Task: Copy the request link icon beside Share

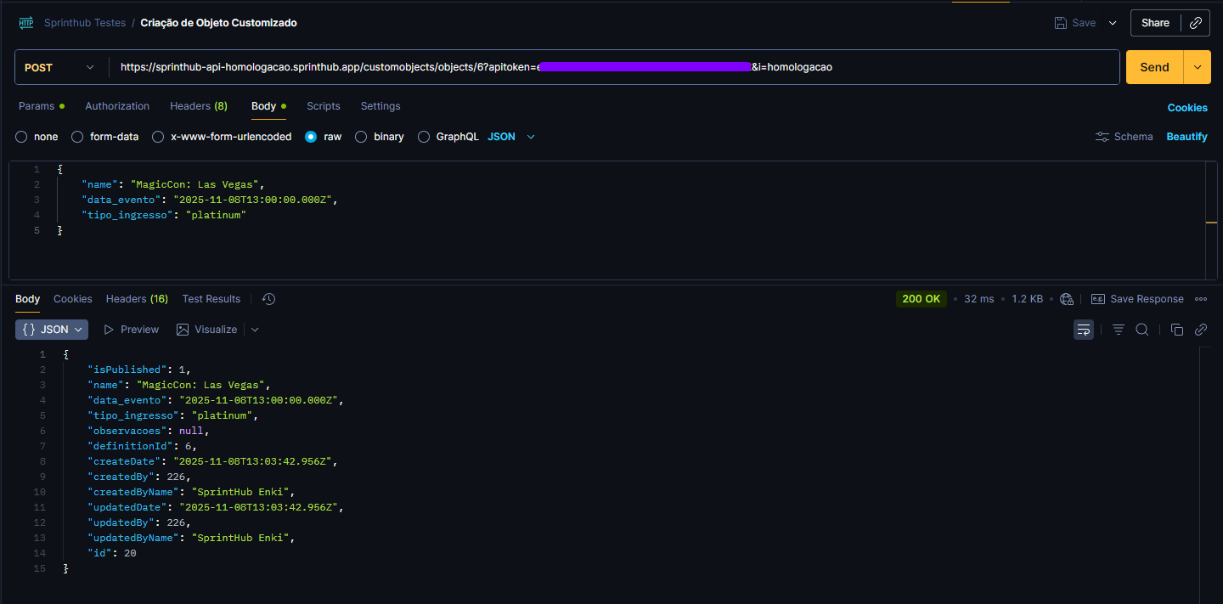Action: (x=1195, y=23)
